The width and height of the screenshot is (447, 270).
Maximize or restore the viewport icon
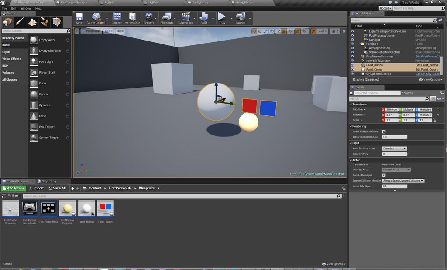[x=344, y=31]
